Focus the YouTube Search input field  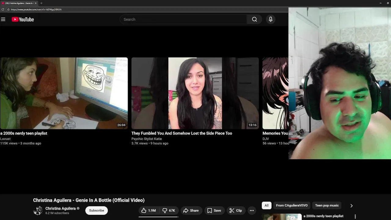point(183,19)
